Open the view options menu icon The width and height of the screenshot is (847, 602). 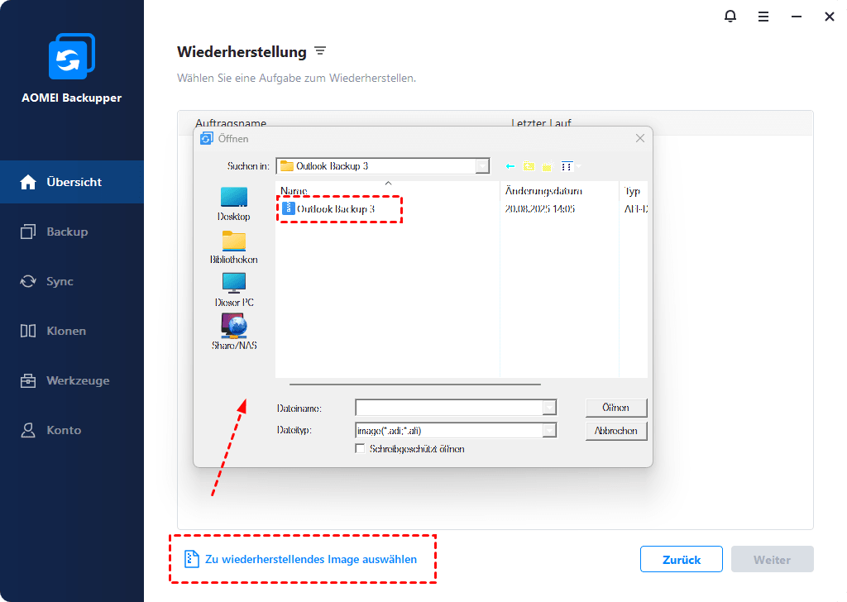click(x=569, y=166)
